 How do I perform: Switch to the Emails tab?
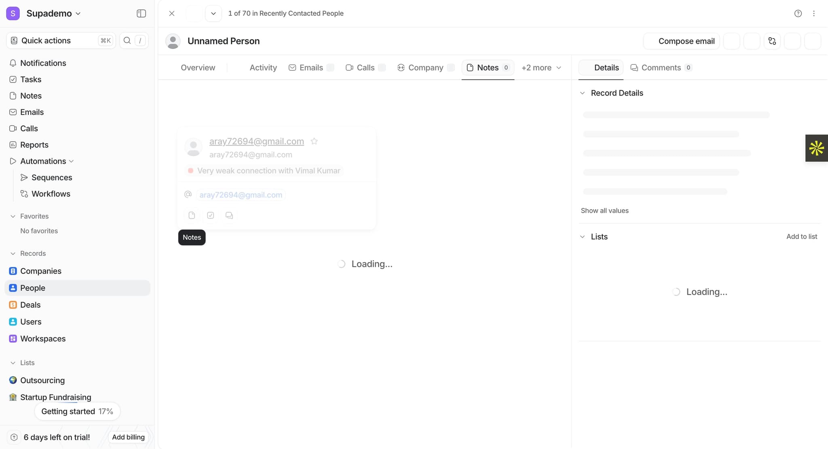pos(310,68)
